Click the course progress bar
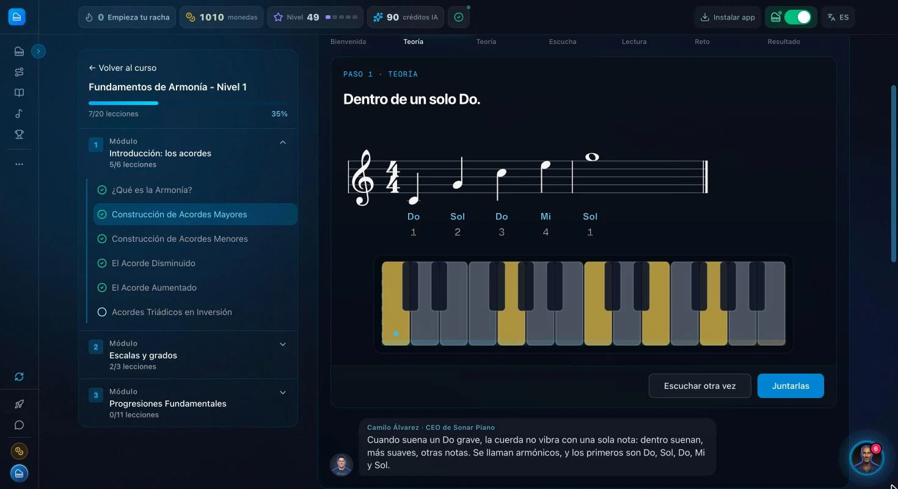898x489 pixels. point(188,103)
